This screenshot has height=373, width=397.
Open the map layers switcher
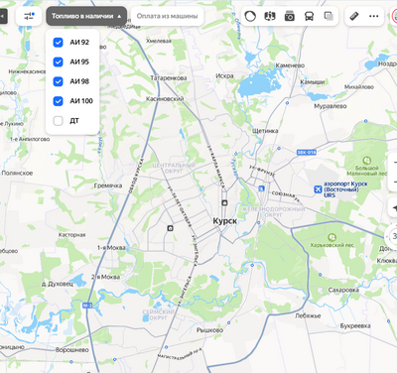click(329, 16)
